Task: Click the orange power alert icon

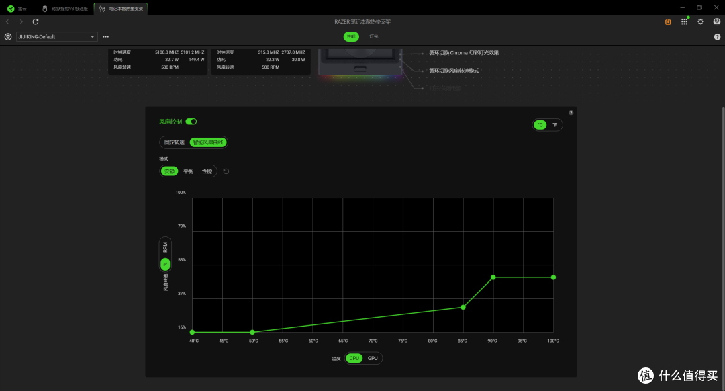Action: pyautogui.click(x=668, y=21)
